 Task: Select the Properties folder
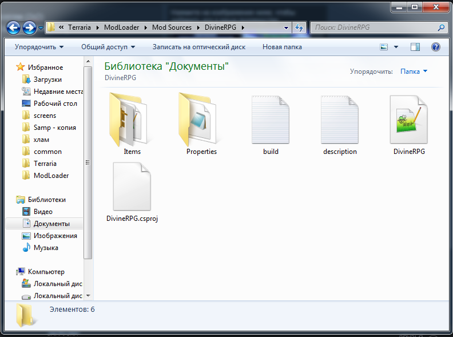click(201, 124)
